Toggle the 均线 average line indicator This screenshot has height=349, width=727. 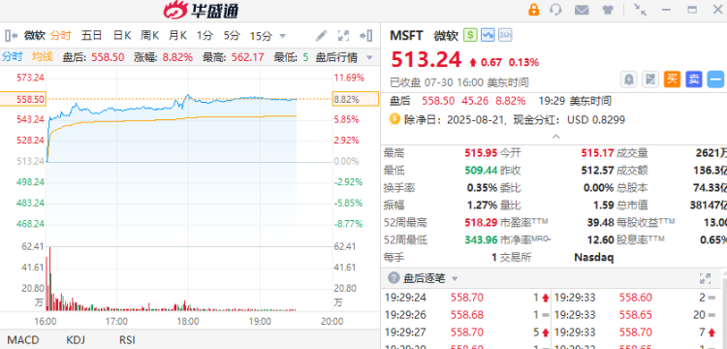click(43, 57)
